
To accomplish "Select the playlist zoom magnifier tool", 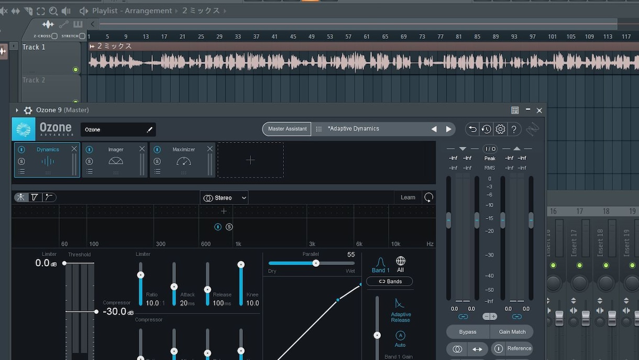I will (53, 11).
